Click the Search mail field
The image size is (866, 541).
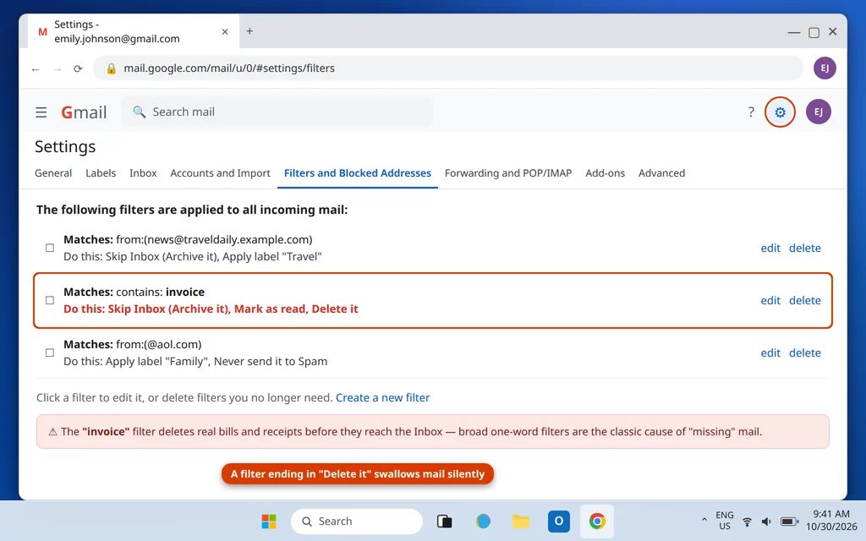coord(277,112)
